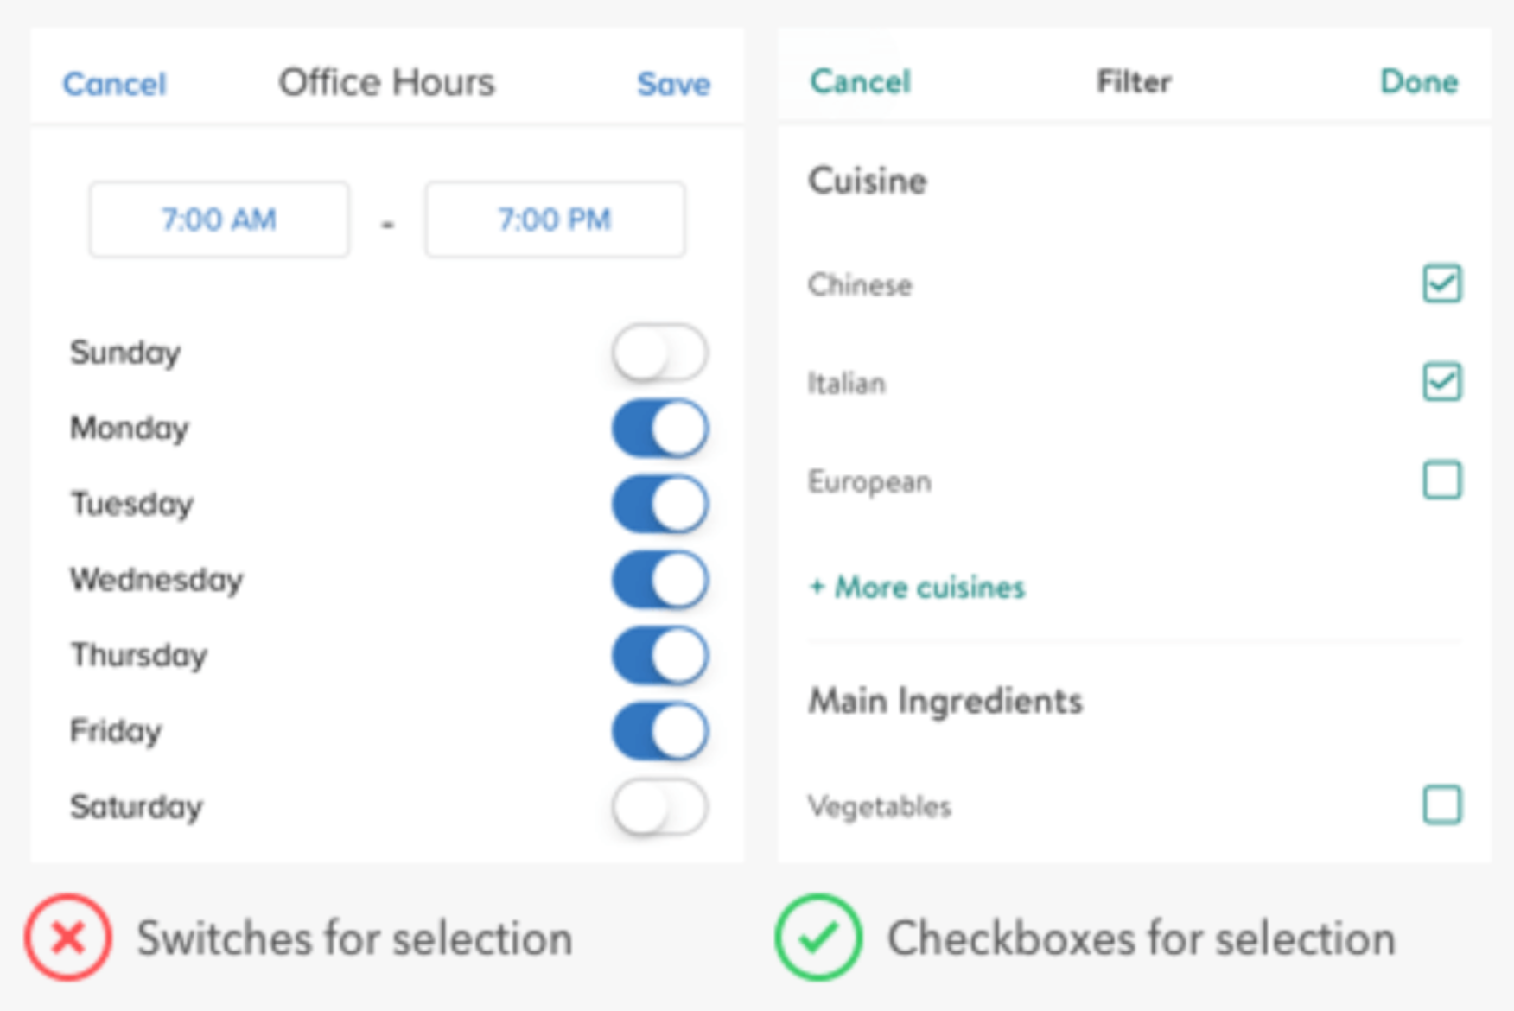This screenshot has height=1011, width=1514.
Task: Disable the Tuesday toggle
Action: 660,504
